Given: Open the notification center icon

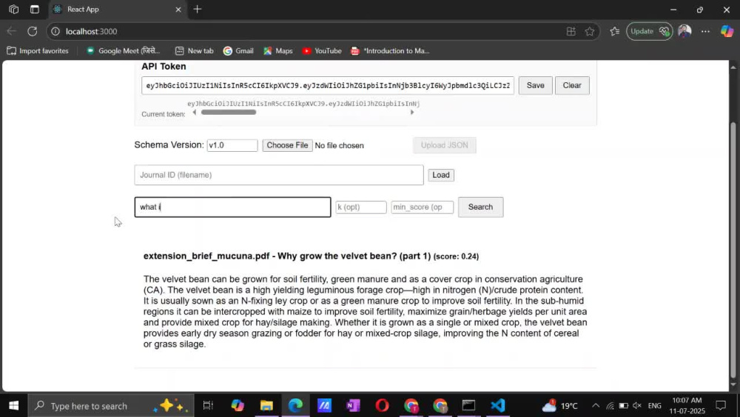Looking at the screenshot, I should coord(721,405).
